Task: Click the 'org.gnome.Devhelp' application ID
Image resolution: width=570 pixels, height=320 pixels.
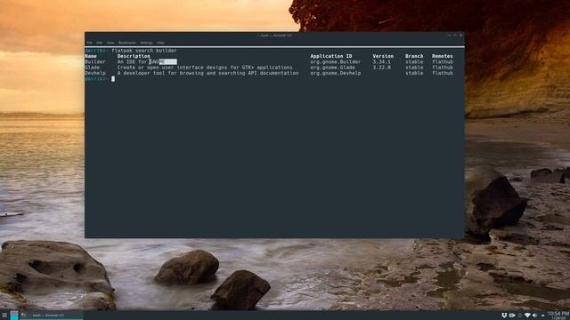Action: pos(336,73)
